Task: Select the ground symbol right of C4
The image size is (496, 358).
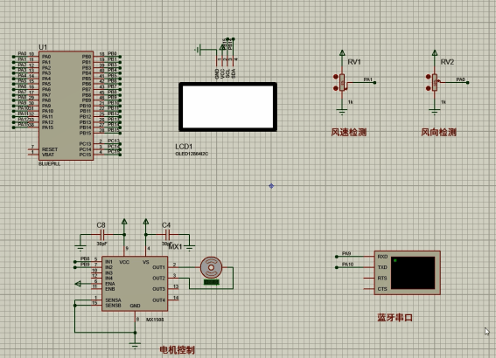Action: pos(190,248)
